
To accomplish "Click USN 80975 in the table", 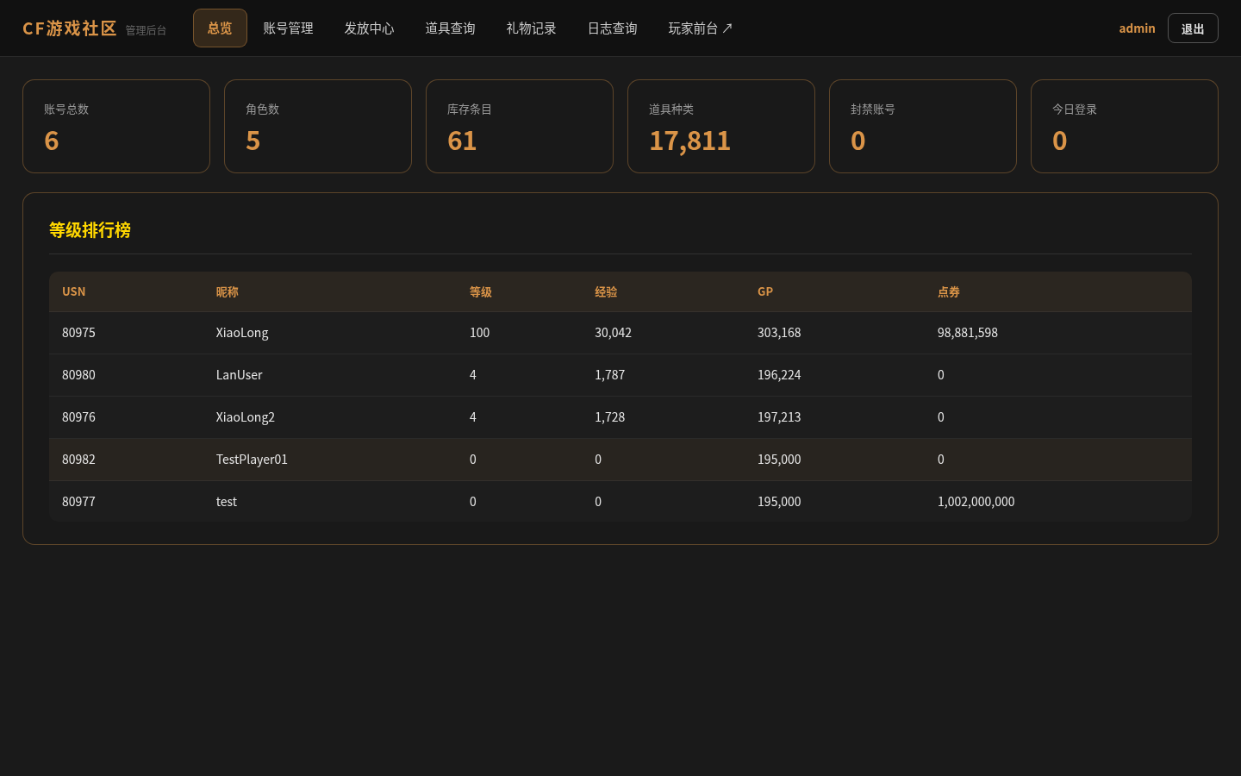I will click(78, 333).
